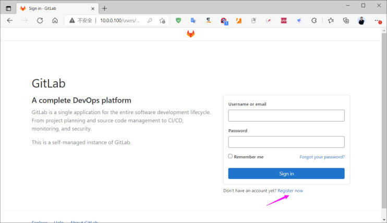The image size is (387, 223).
Task: Click the Password input field
Action: coord(286,142)
